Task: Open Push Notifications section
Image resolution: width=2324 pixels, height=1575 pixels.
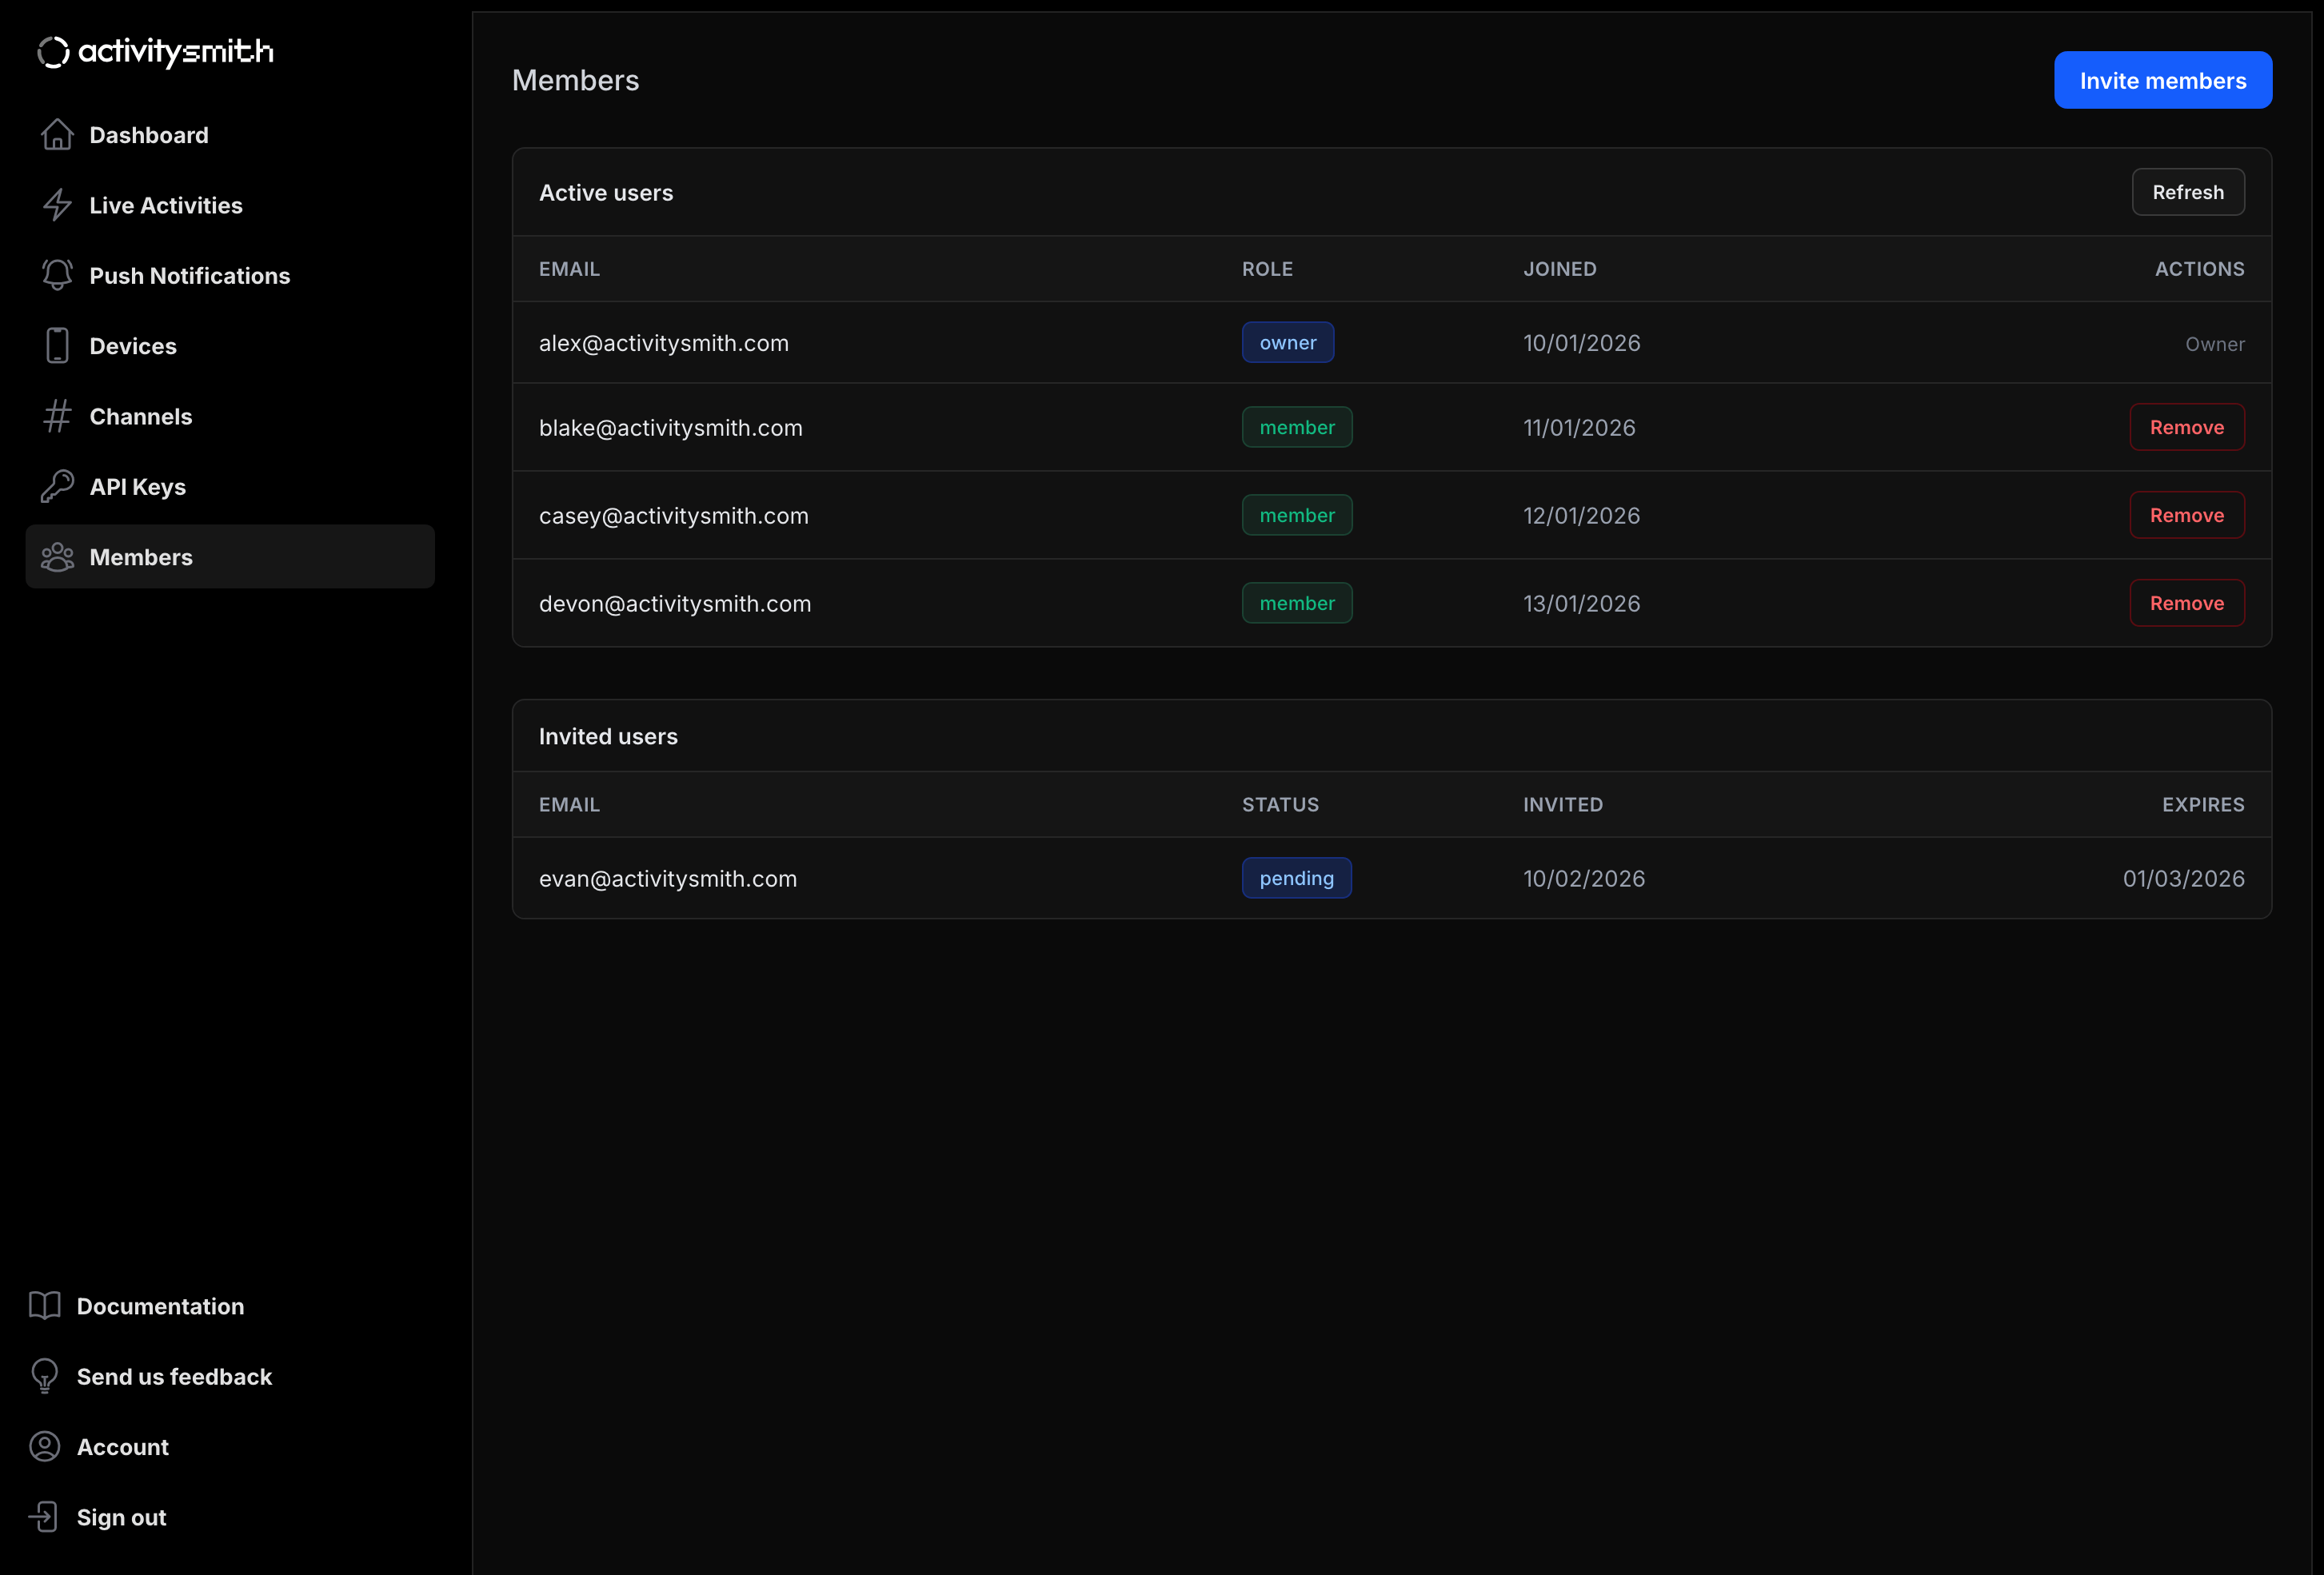Action: [189, 275]
